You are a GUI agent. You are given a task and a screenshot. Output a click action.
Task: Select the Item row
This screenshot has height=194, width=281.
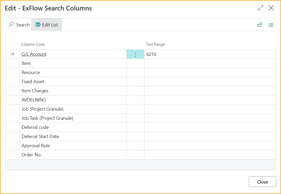point(26,63)
